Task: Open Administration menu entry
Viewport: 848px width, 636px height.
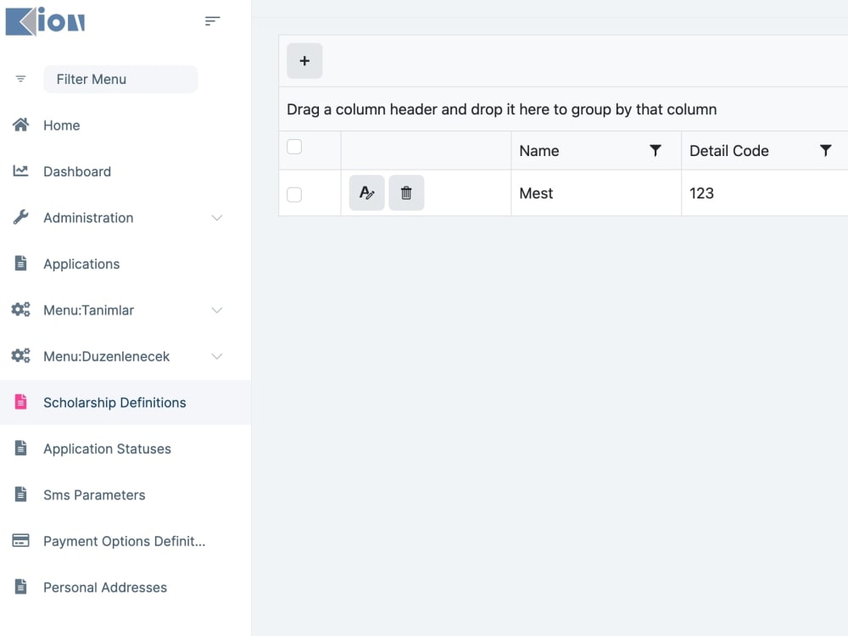Action: click(88, 218)
